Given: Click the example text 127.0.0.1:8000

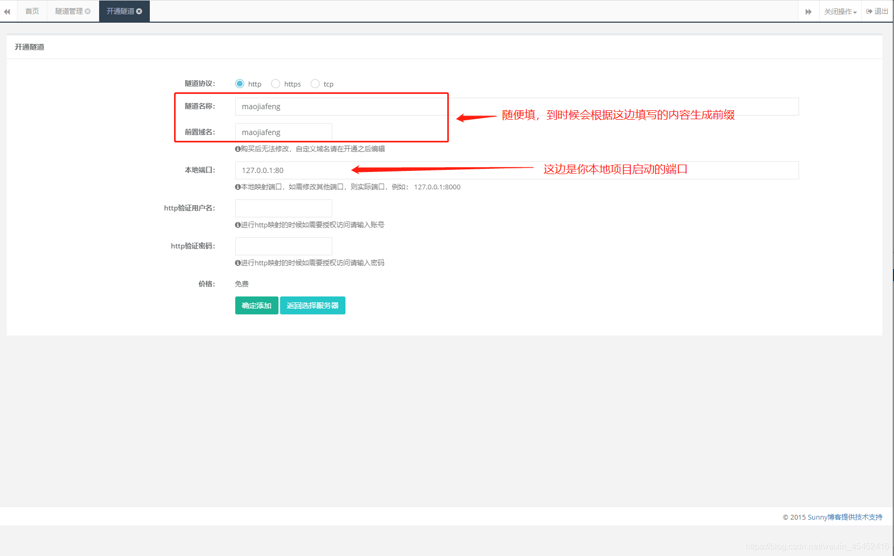Looking at the screenshot, I should pos(437,187).
